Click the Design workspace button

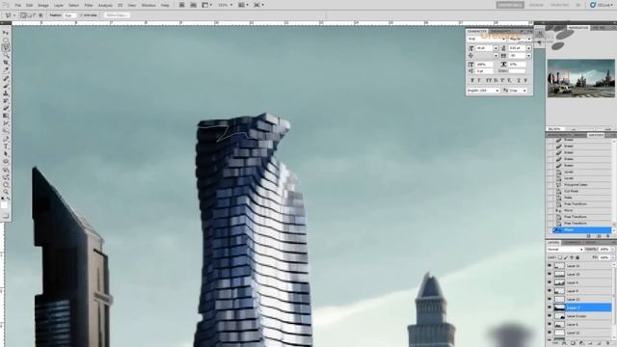point(536,5)
